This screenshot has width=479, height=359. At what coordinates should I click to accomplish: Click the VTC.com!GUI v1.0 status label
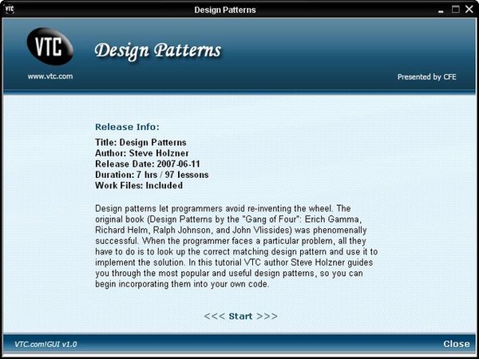46,344
